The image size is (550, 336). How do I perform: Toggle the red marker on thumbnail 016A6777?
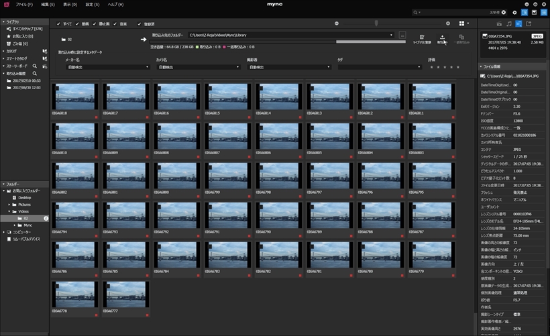pos(147,315)
